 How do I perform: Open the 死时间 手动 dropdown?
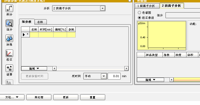tap(104, 76)
